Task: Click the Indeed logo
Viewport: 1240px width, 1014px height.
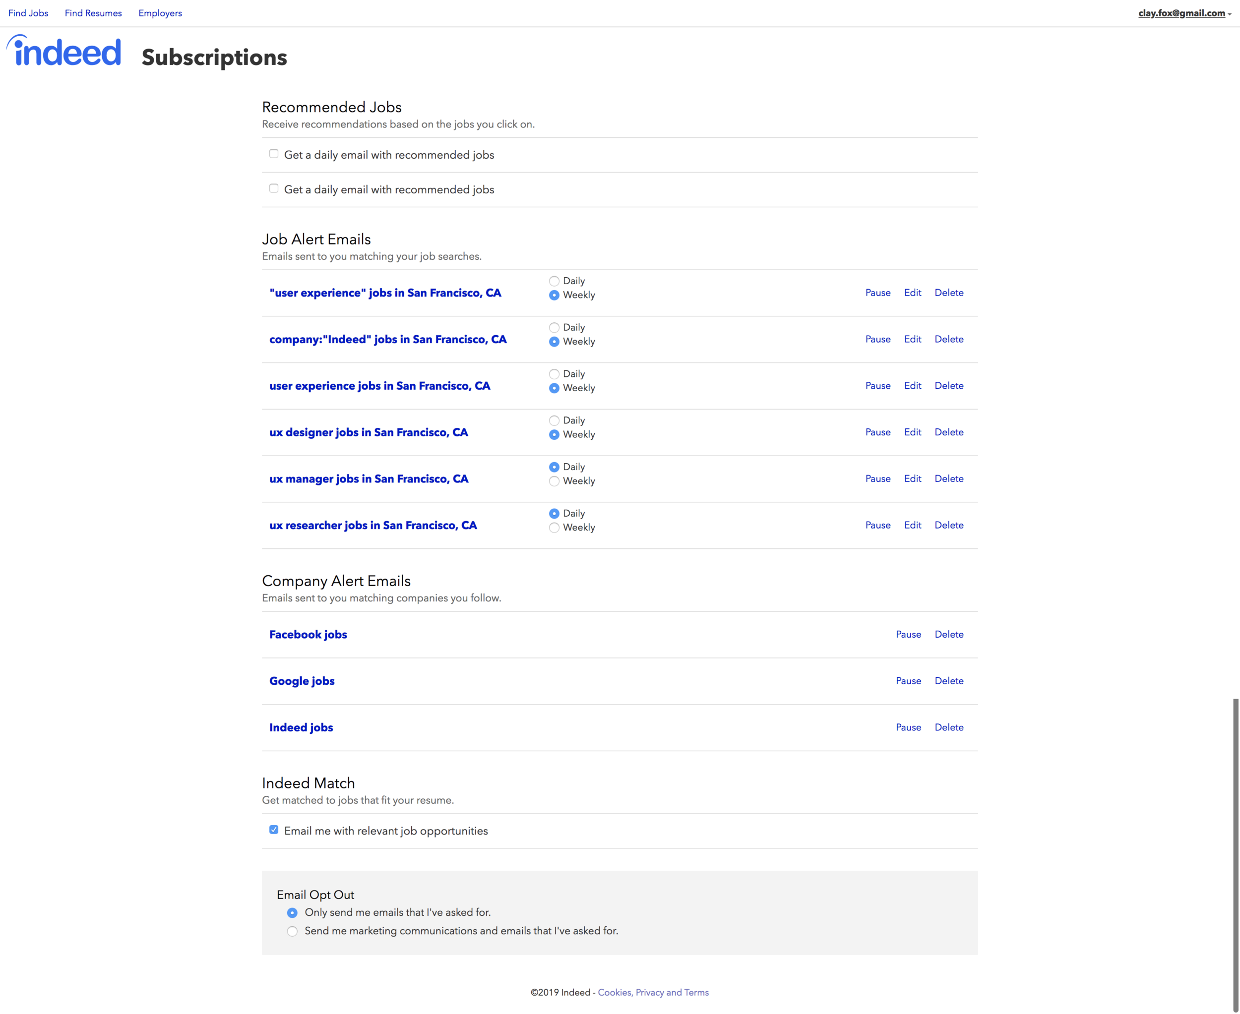Action: coord(63,51)
